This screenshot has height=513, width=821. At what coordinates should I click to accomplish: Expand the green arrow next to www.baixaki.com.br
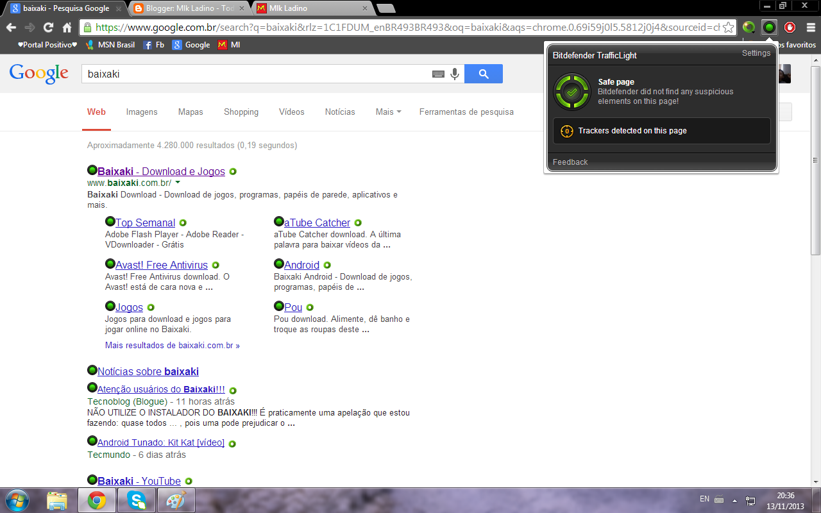(178, 183)
